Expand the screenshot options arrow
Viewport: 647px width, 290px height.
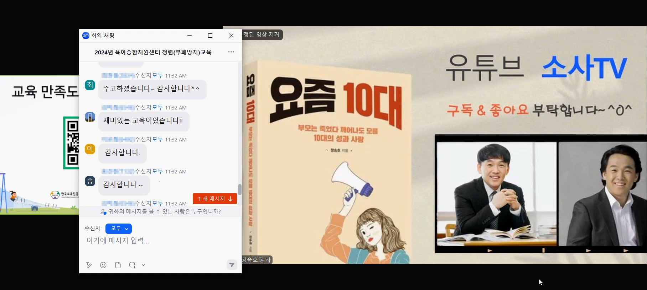tap(143, 265)
